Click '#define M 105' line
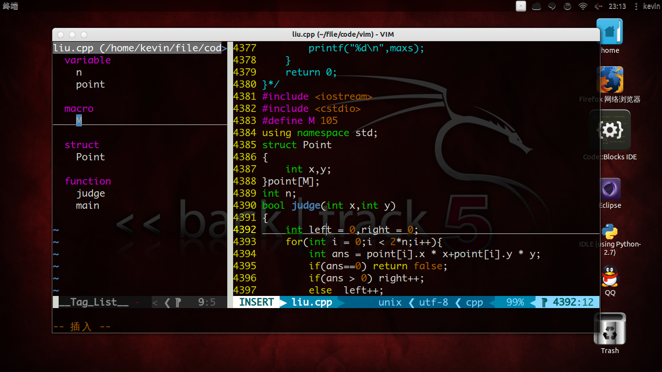Viewport: 662px width, 372px height. [x=300, y=121]
